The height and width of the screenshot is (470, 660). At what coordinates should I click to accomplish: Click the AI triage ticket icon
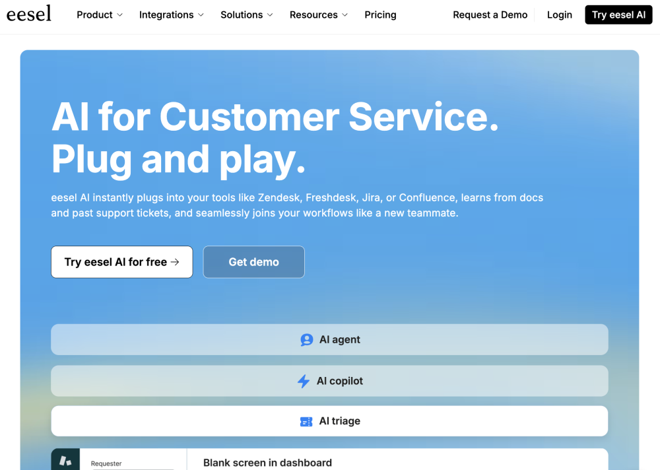pyautogui.click(x=306, y=422)
